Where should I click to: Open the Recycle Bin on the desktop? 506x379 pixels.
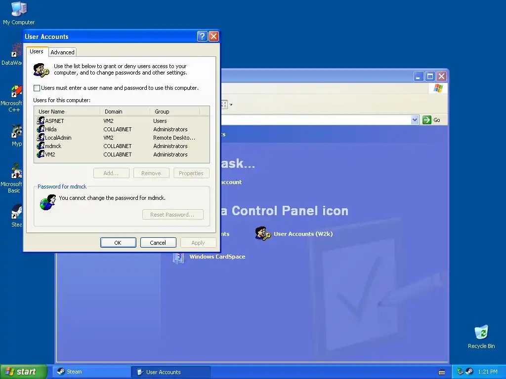[x=481, y=337]
